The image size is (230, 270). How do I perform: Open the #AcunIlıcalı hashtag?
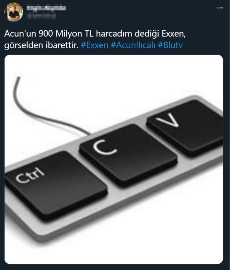pyautogui.click(x=133, y=45)
